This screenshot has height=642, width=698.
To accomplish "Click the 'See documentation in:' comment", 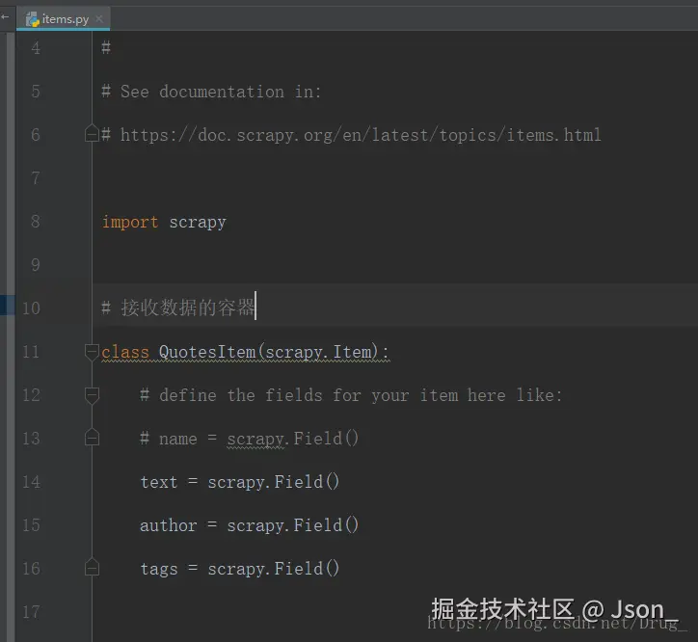I will click(x=211, y=92).
